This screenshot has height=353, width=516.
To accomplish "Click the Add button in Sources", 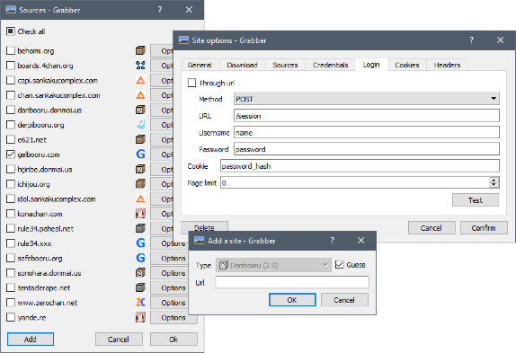I will 31,339.
